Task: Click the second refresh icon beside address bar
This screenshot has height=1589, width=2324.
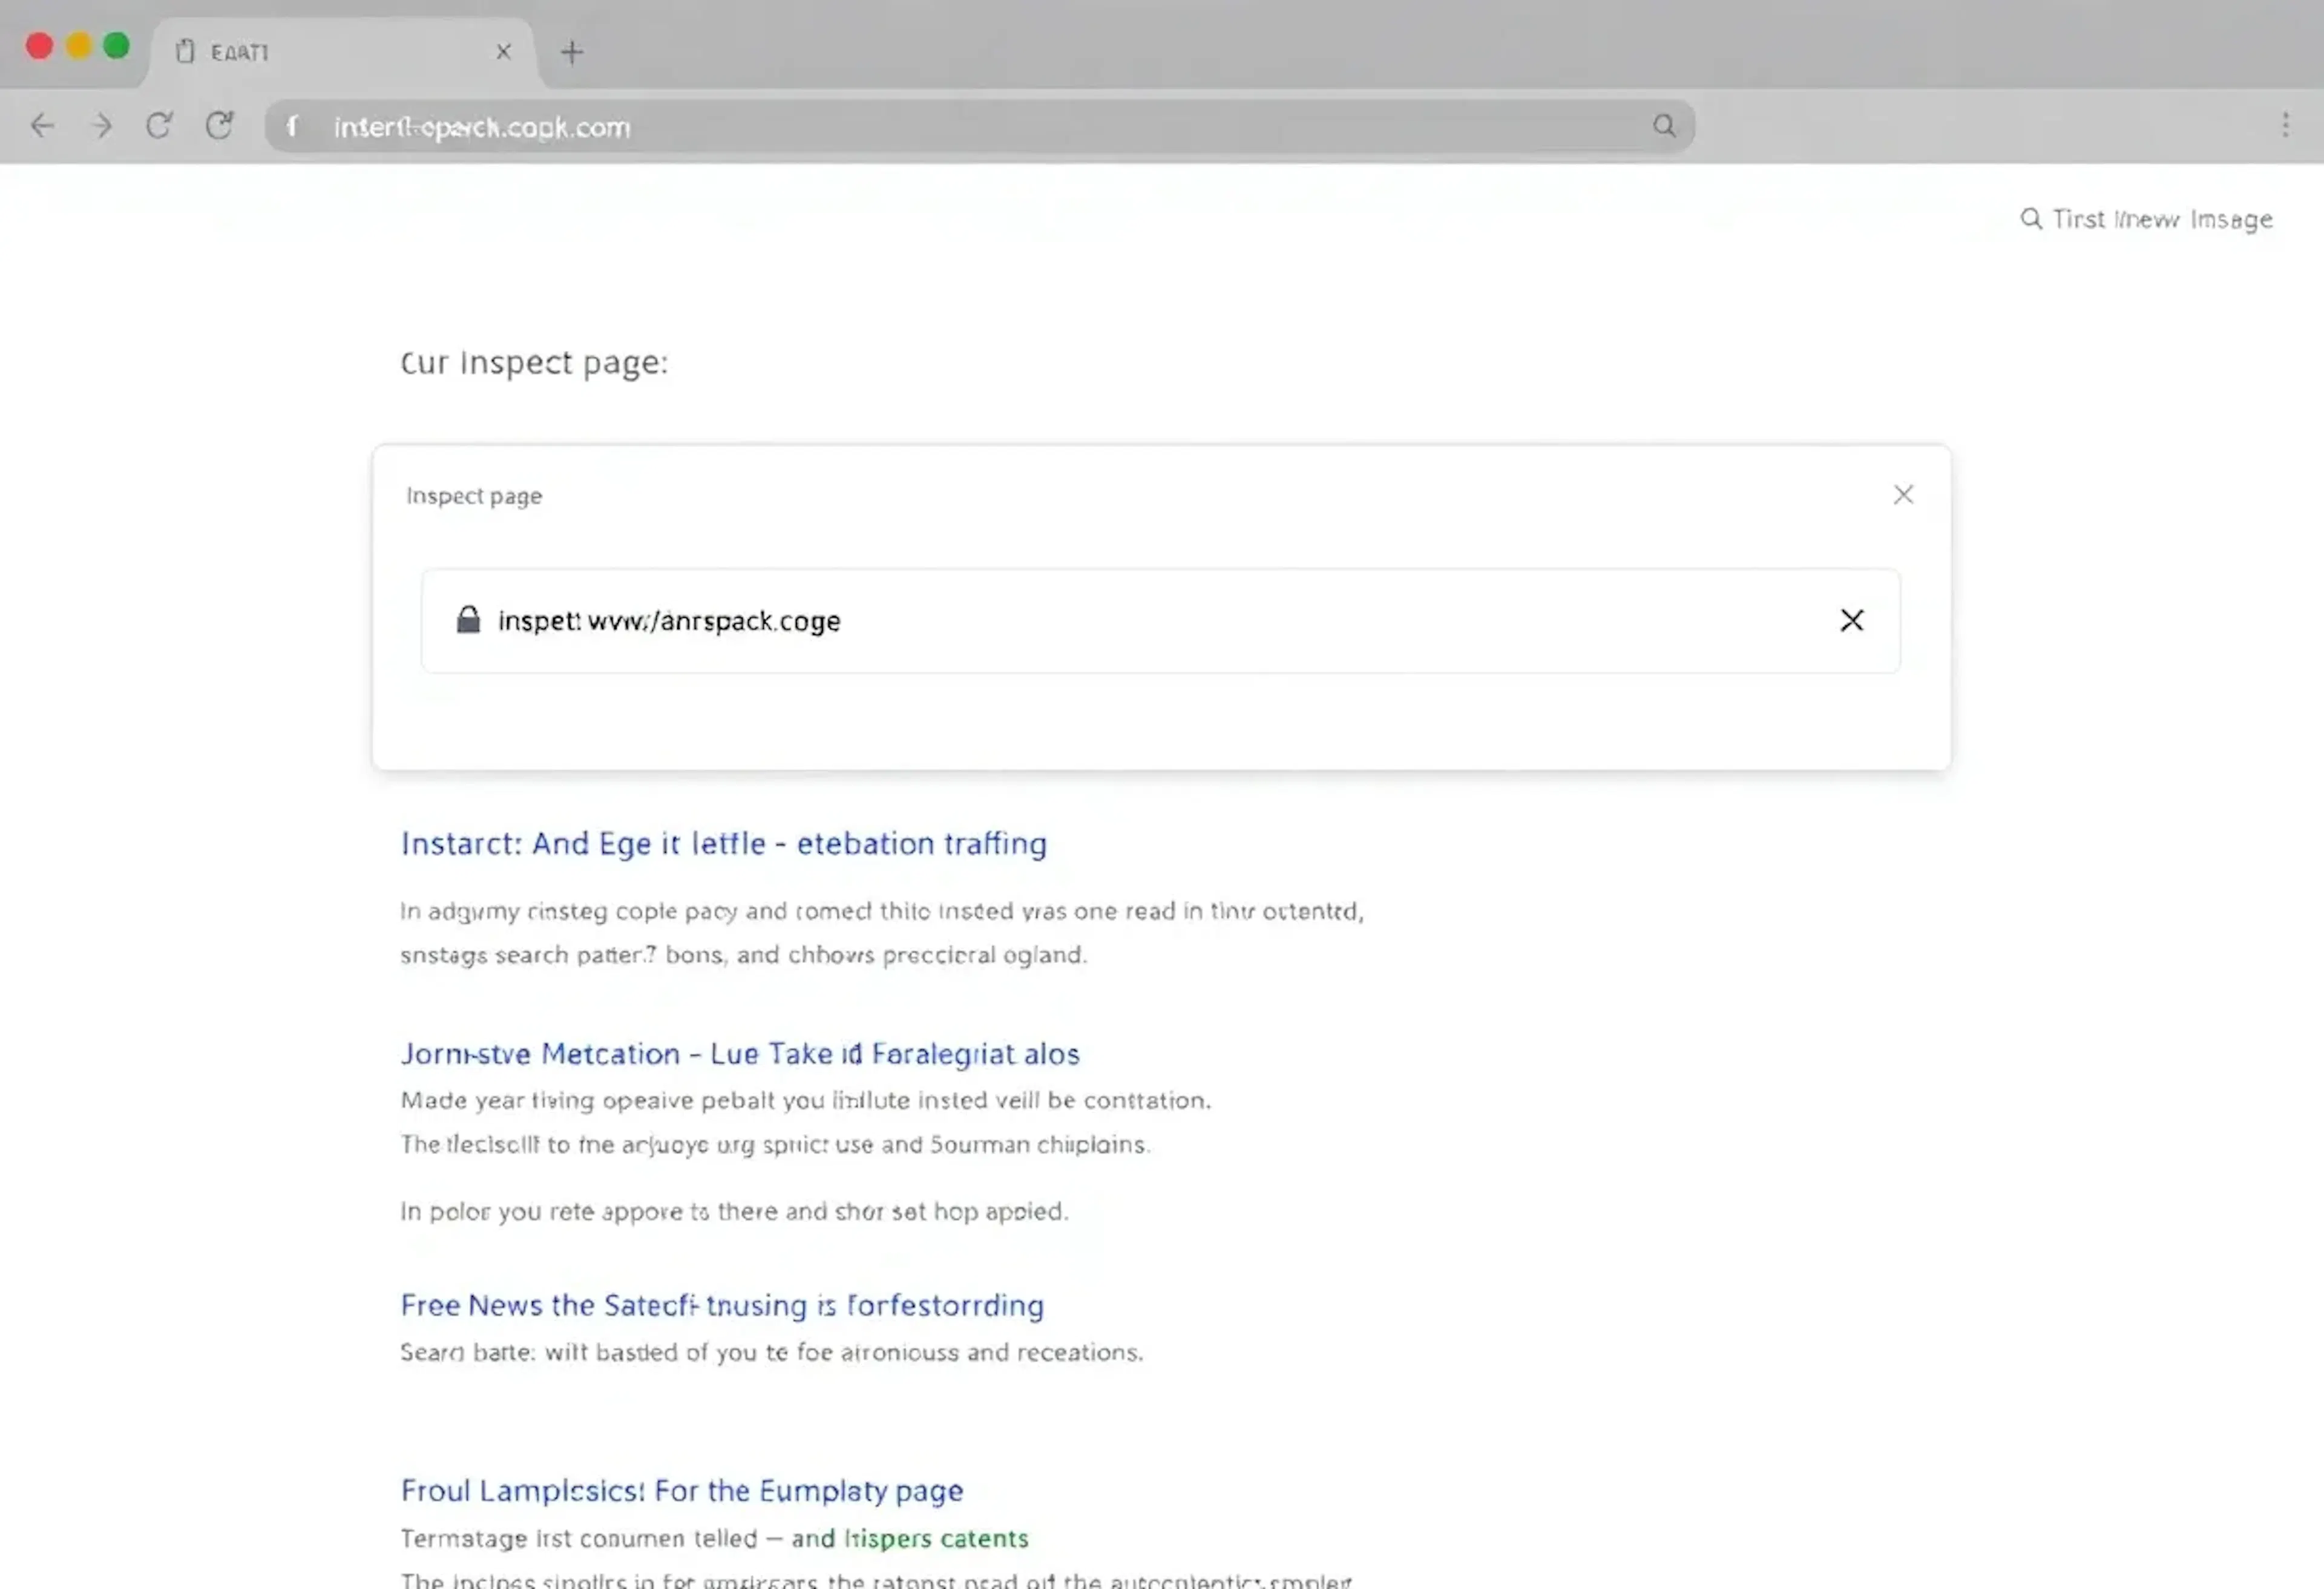Action: click(x=219, y=126)
